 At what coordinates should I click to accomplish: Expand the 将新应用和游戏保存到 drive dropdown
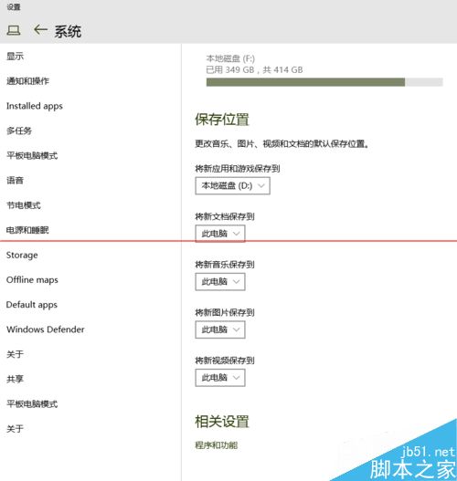(x=232, y=185)
